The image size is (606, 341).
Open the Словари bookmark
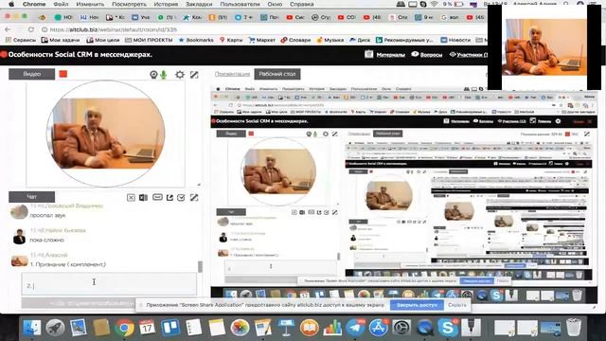pyautogui.click(x=295, y=40)
